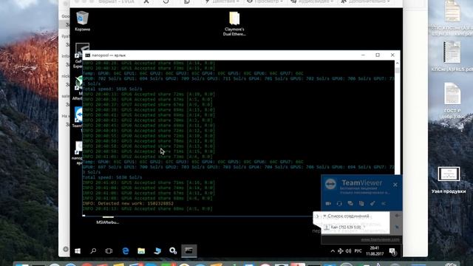The height and width of the screenshot is (266, 473).
Task: Open the Узел продувки file on Mac desktop
Action: [449, 180]
